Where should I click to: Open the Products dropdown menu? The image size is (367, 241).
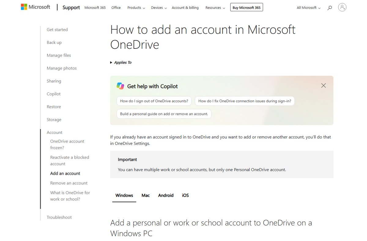136,8
